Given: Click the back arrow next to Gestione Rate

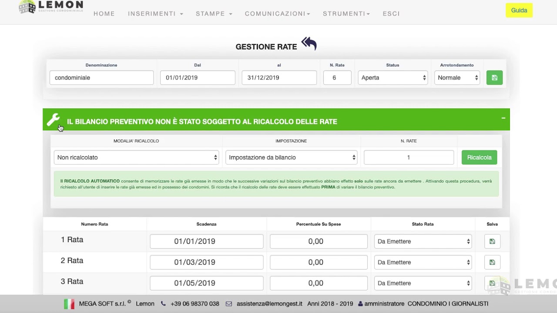Looking at the screenshot, I should click(309, 43).
